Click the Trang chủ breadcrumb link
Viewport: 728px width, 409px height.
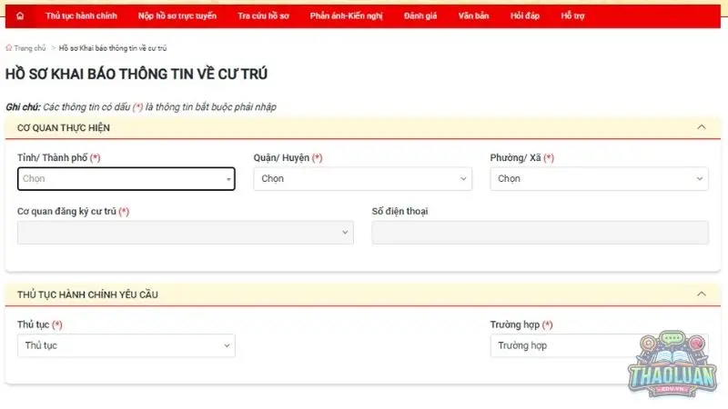pyautogui.click(x=30, y=48)
